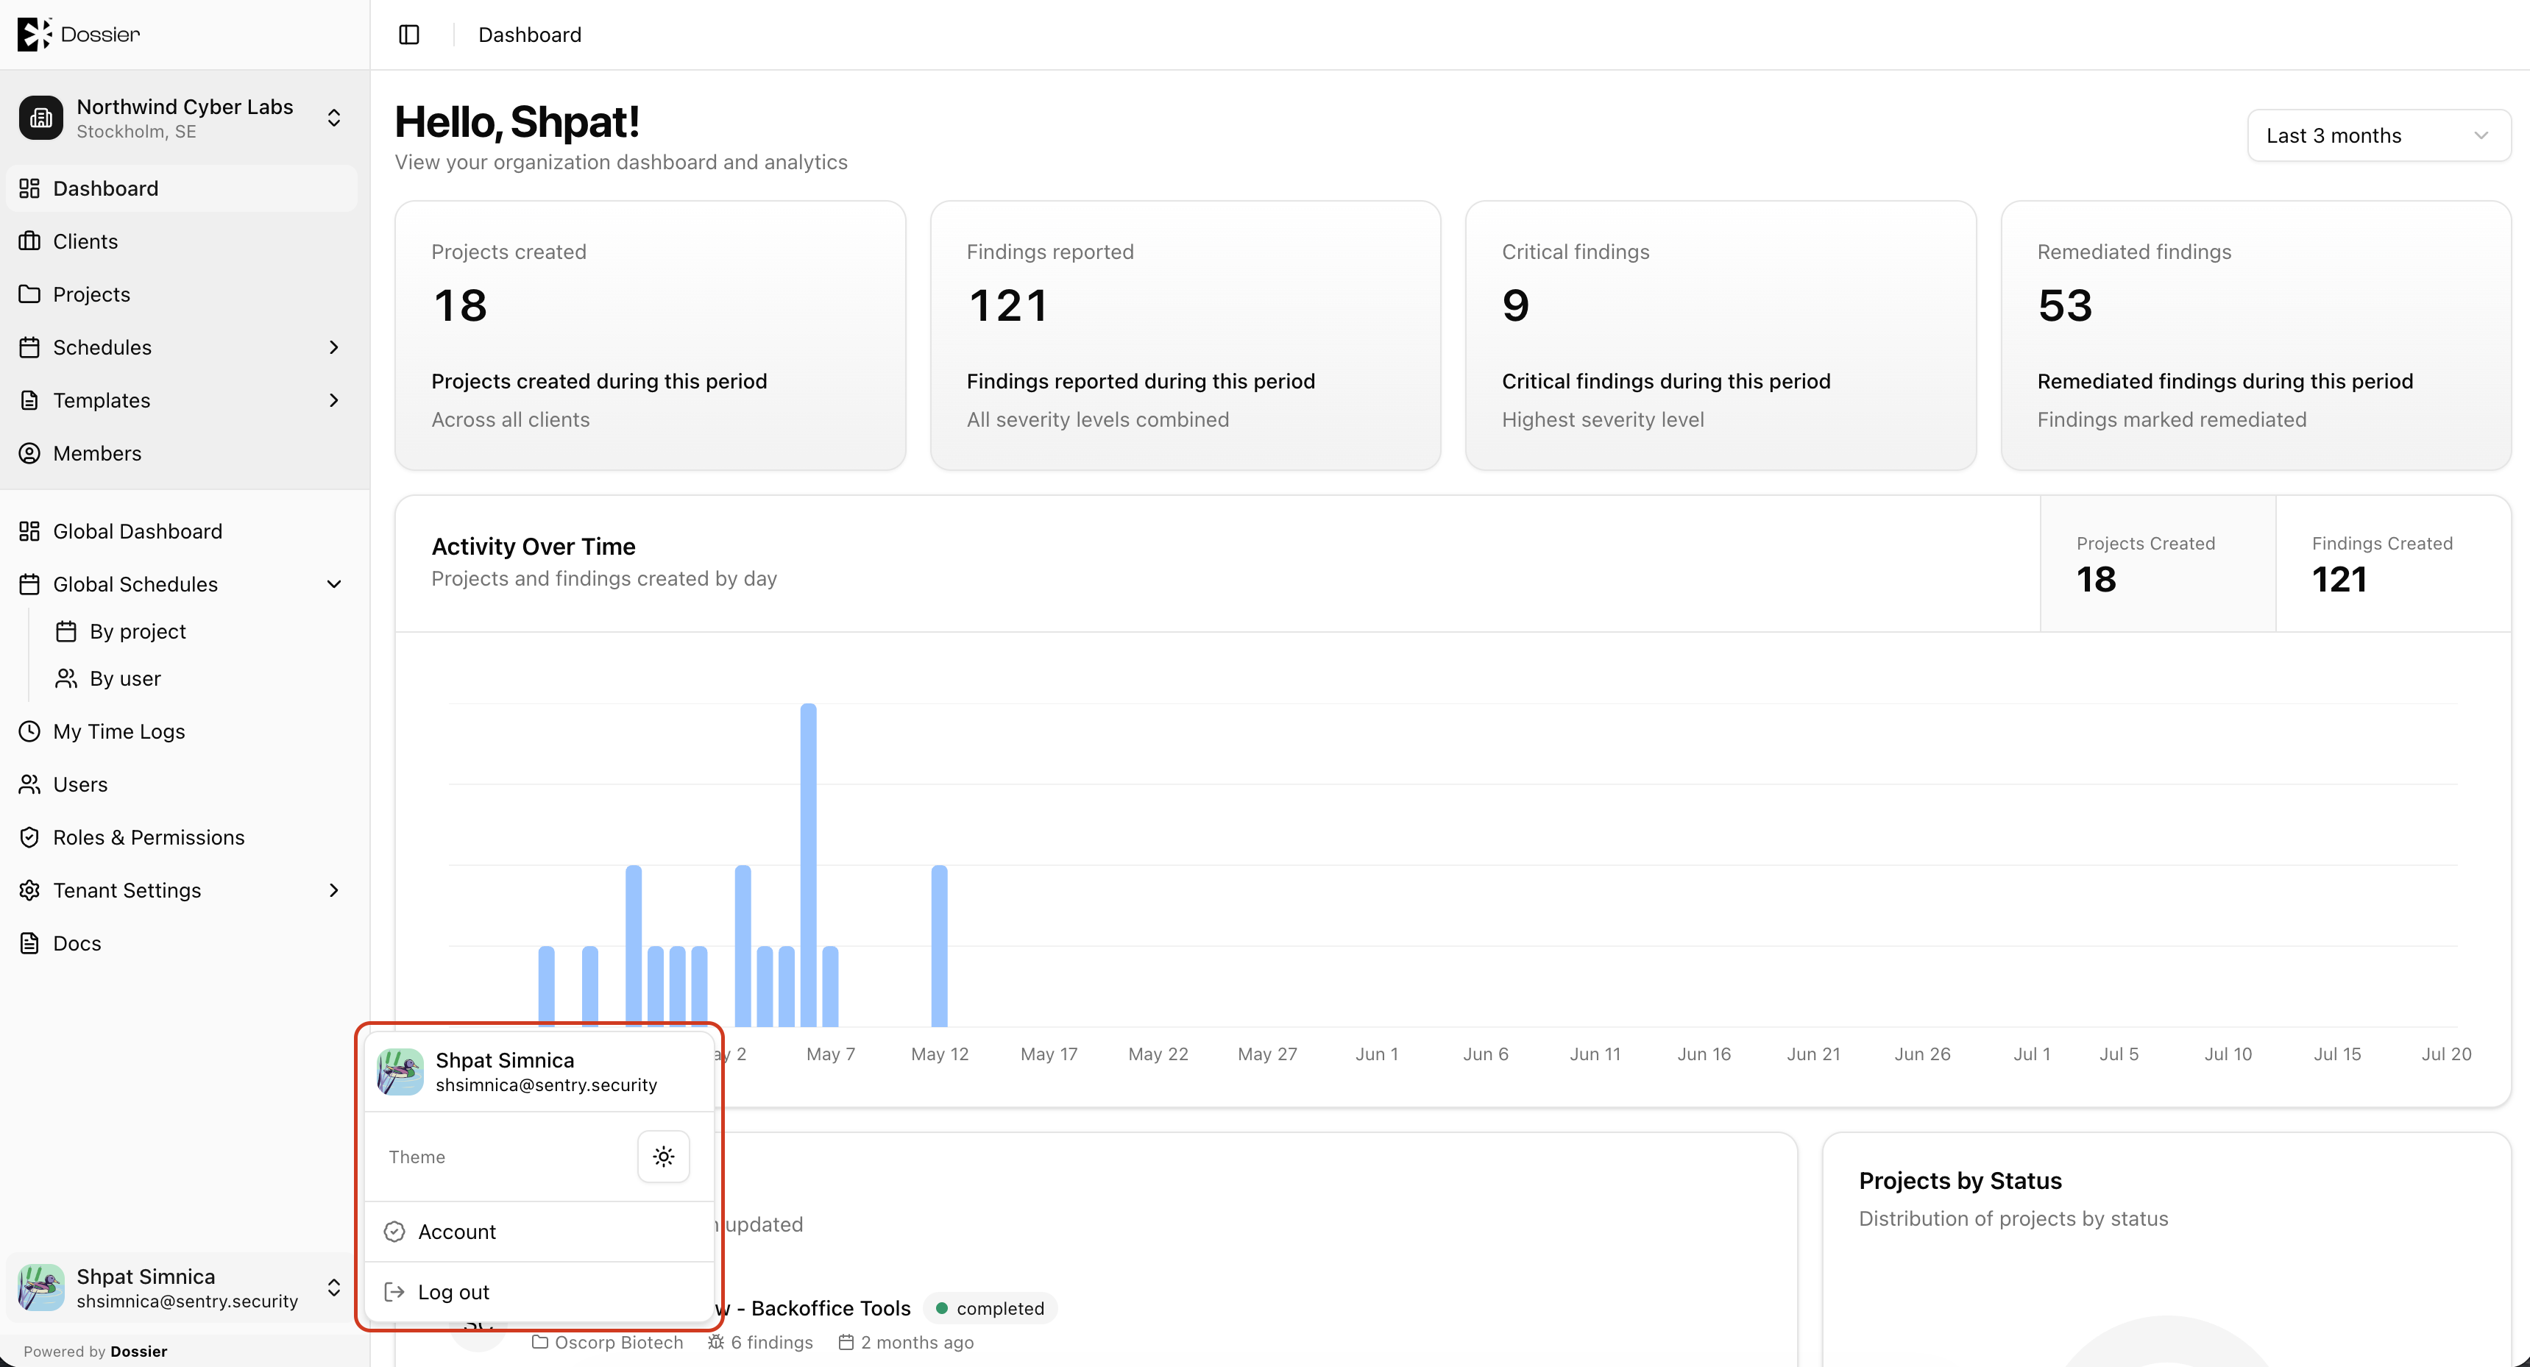Choose Log out in user menu
The width and height of the screenshot is (2530, 1367).
539,1293
